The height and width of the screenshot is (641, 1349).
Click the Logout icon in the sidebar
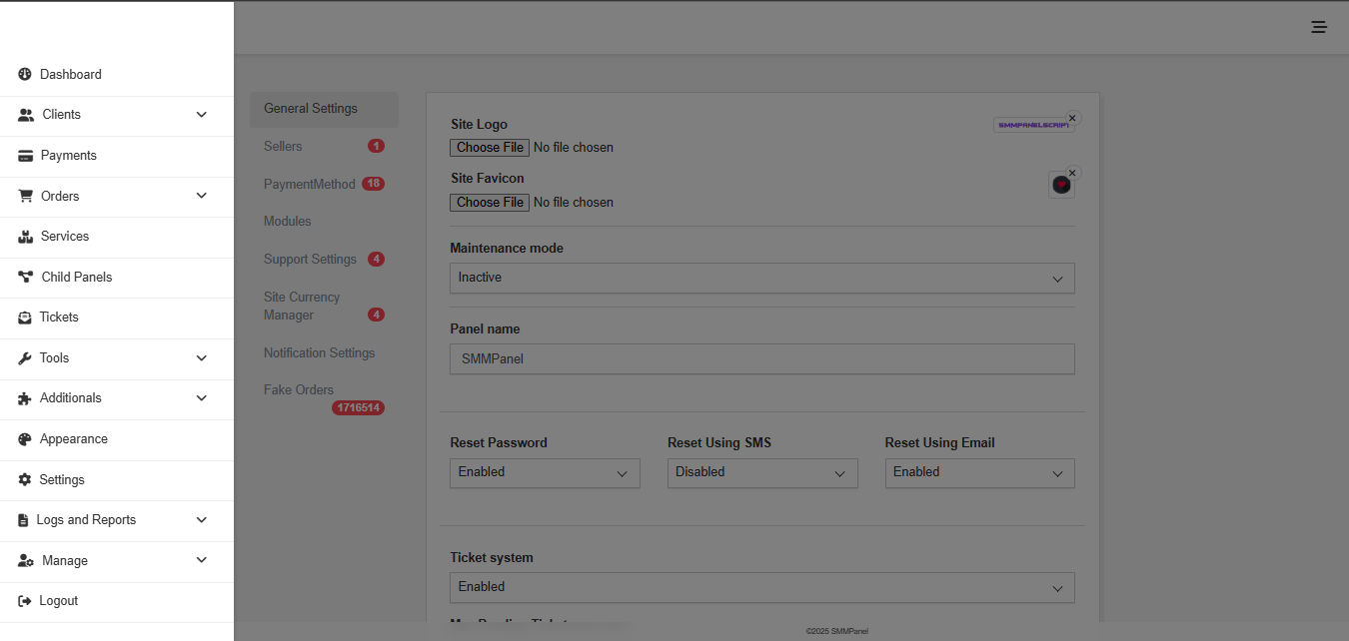23,600
